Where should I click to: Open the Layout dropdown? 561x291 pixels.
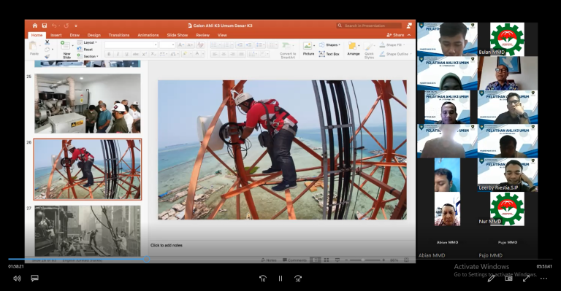pos(88,42)
